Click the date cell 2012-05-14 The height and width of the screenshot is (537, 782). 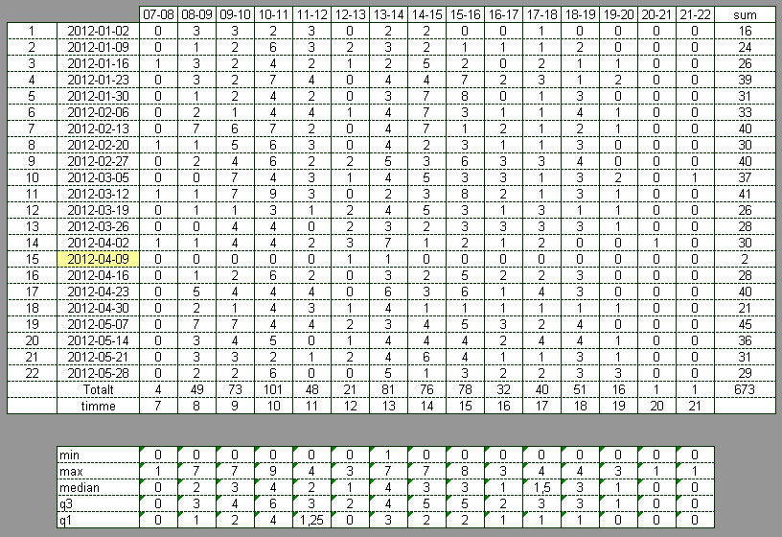[x=99, y=340]
